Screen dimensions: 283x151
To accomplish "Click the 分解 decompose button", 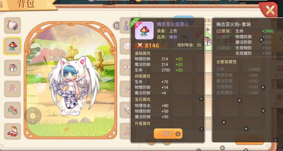I will [x=250, y=140].
